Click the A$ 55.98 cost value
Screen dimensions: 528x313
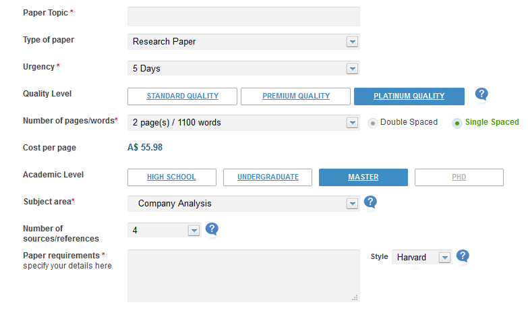coord(145,147)
